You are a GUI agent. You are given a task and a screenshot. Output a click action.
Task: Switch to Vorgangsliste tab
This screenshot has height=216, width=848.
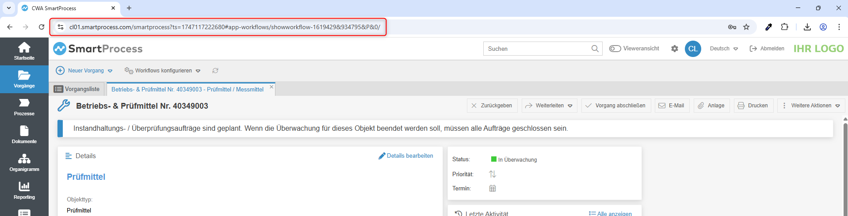pos(77,89)
